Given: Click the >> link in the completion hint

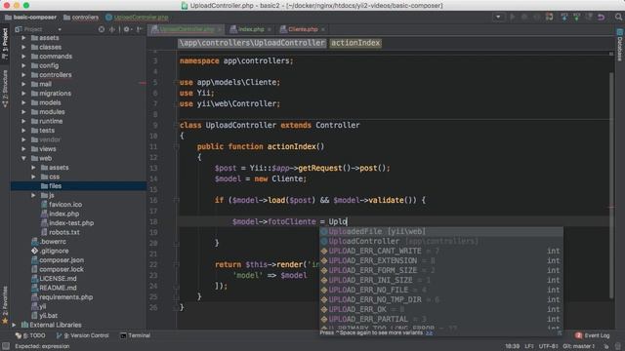Looking at the screenshot, I should [429, 332].
